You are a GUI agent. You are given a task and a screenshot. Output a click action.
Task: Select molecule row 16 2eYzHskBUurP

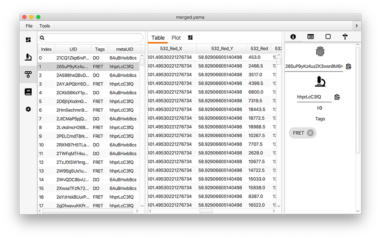tap(88, 197)
